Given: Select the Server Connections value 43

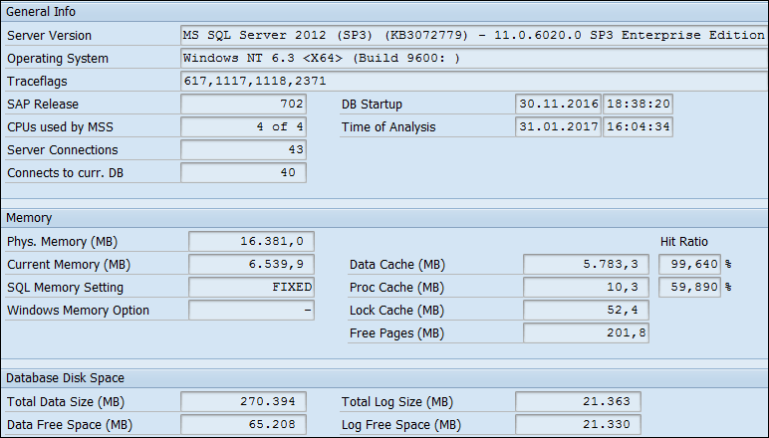Looking at the screenshot, I should tap(243, 149).
